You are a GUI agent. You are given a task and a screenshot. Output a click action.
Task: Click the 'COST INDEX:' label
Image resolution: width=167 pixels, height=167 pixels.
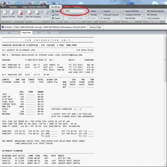point(50,65)
